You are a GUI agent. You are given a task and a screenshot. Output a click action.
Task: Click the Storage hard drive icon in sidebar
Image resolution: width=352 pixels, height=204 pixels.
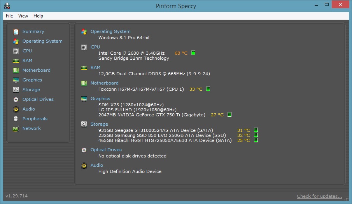[x=16, y=90]
